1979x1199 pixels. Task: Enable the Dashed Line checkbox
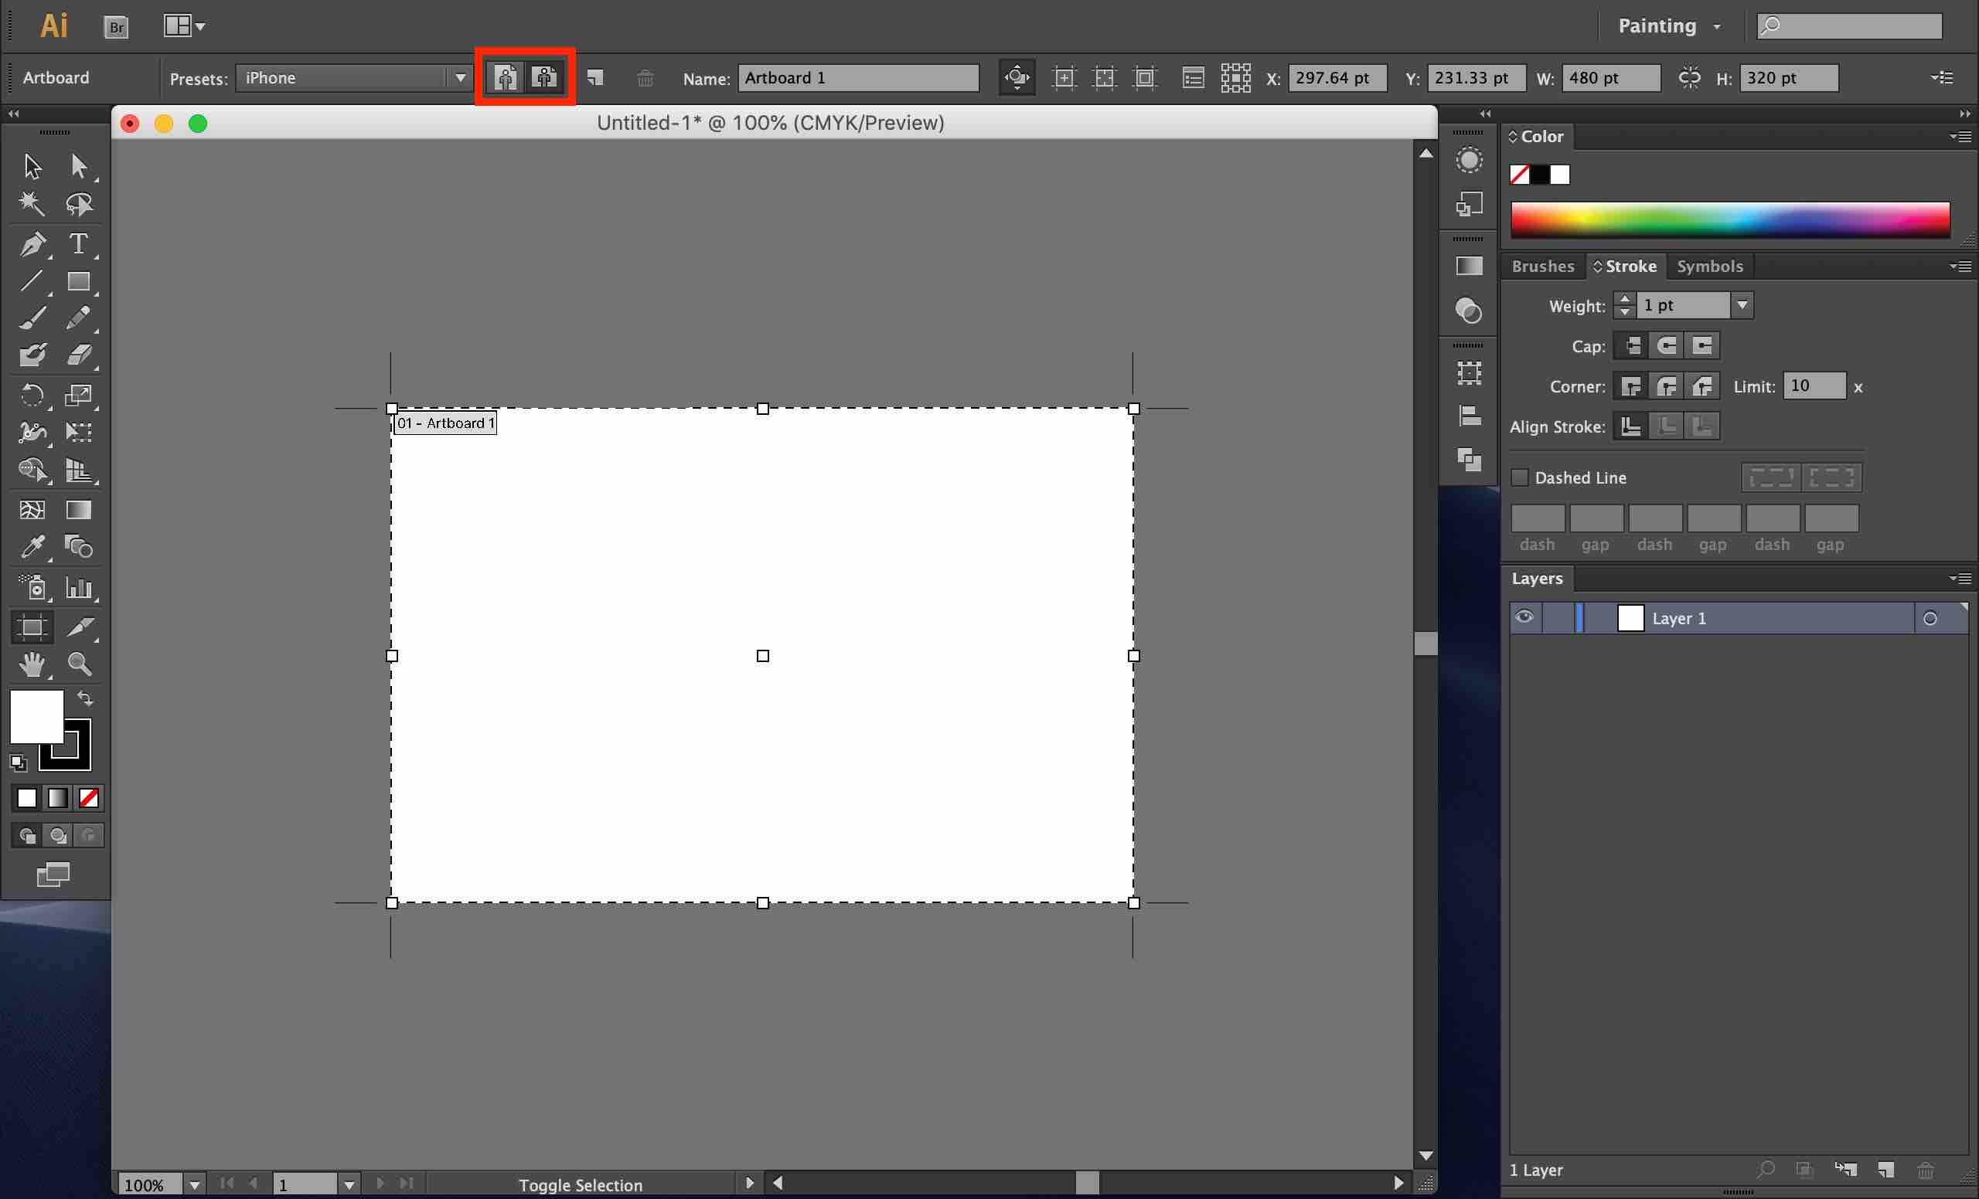click(x=1520, y=478)
